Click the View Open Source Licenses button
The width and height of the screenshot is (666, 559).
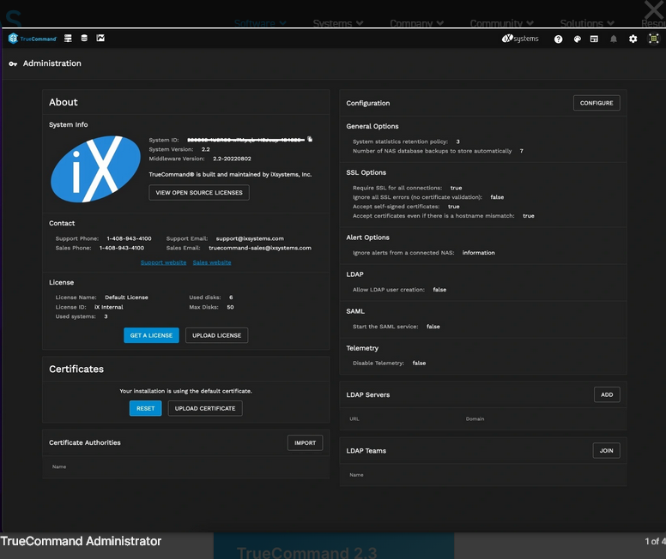click(x=199, y=193)
